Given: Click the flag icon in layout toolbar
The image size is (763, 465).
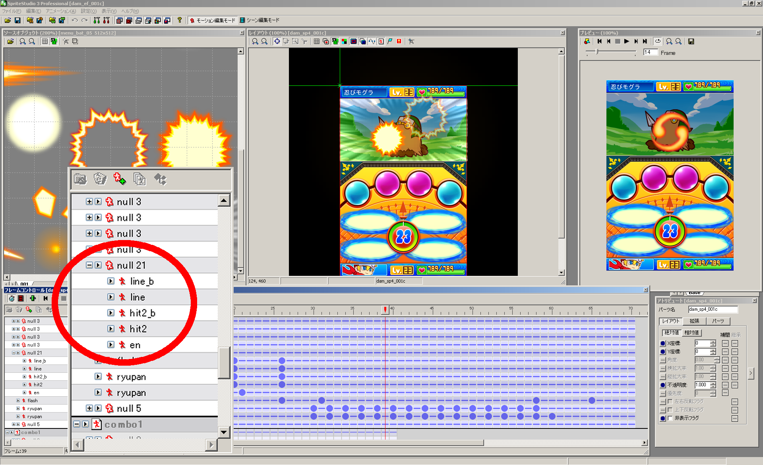Looking at the screenshot, I should coord(390,41).
